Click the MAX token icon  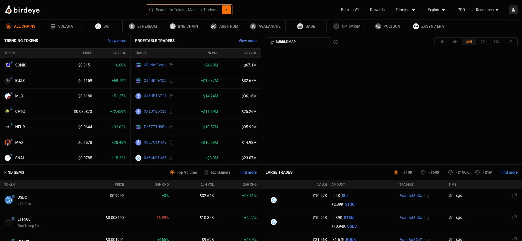coord(8,142)
